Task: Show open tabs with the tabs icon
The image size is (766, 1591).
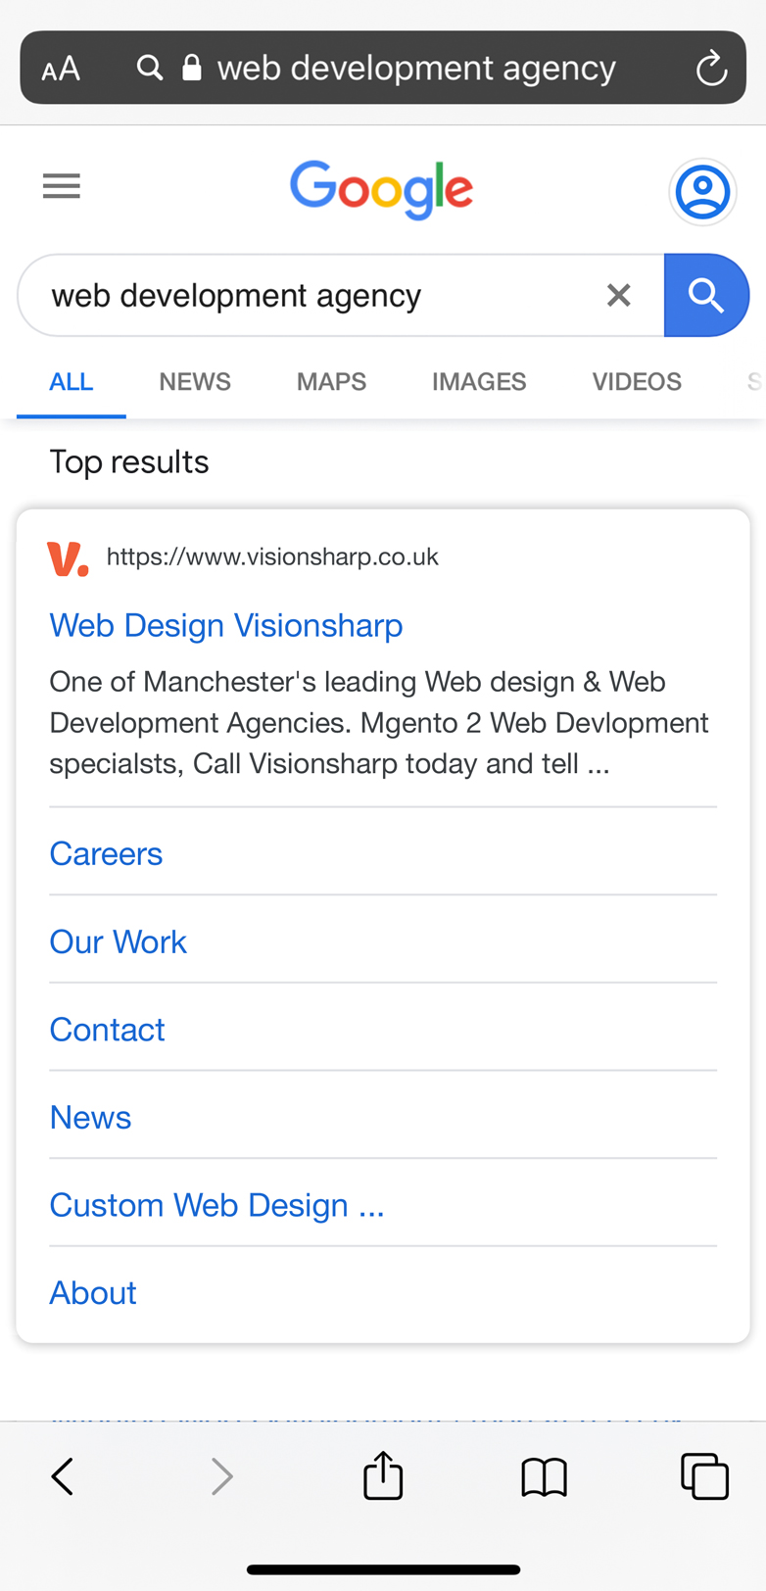Action: pyautogui.click(x=704, y=1476)
